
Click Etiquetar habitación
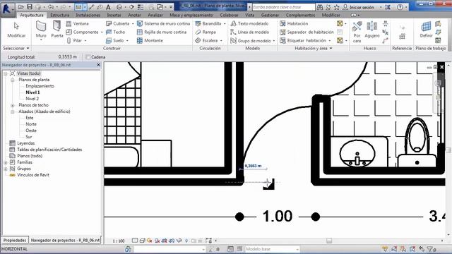click(303, 41)
